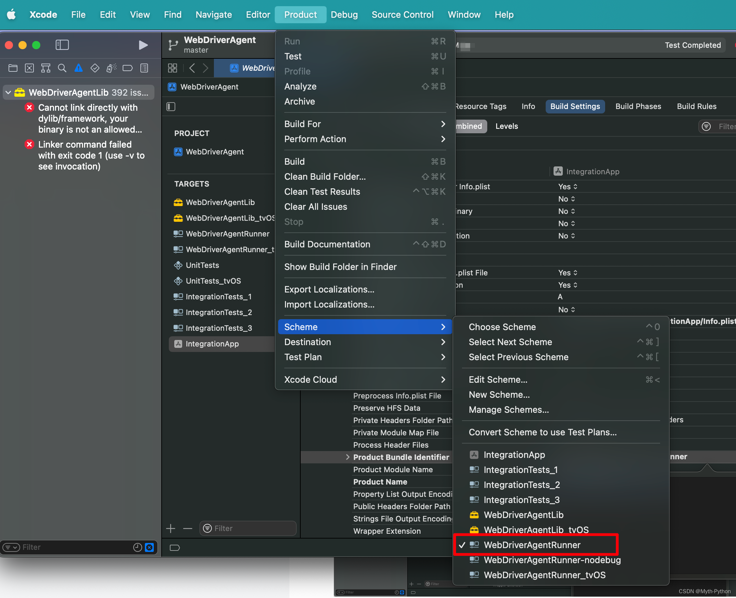Click the source control branch icon

coord(173,45)
